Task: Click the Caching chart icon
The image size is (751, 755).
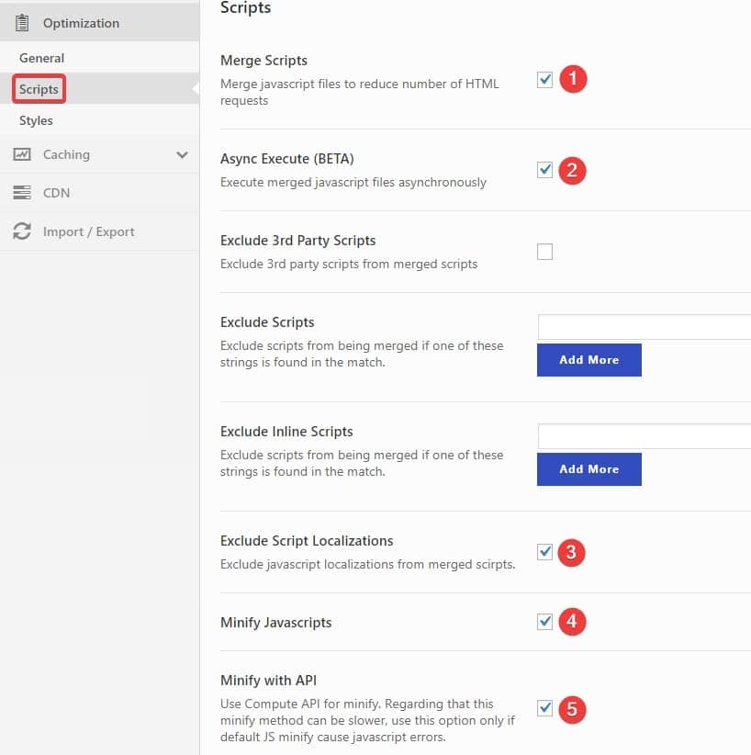Action: coord(22,154)
